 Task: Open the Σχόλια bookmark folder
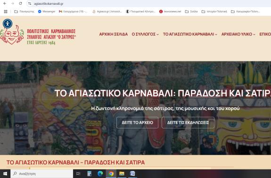(191, 12)
